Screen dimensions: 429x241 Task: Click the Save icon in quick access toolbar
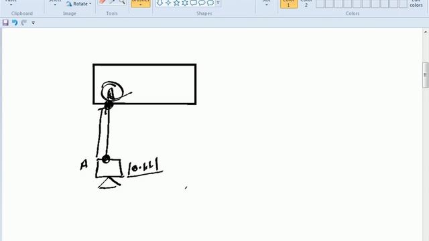click(5, 23)
